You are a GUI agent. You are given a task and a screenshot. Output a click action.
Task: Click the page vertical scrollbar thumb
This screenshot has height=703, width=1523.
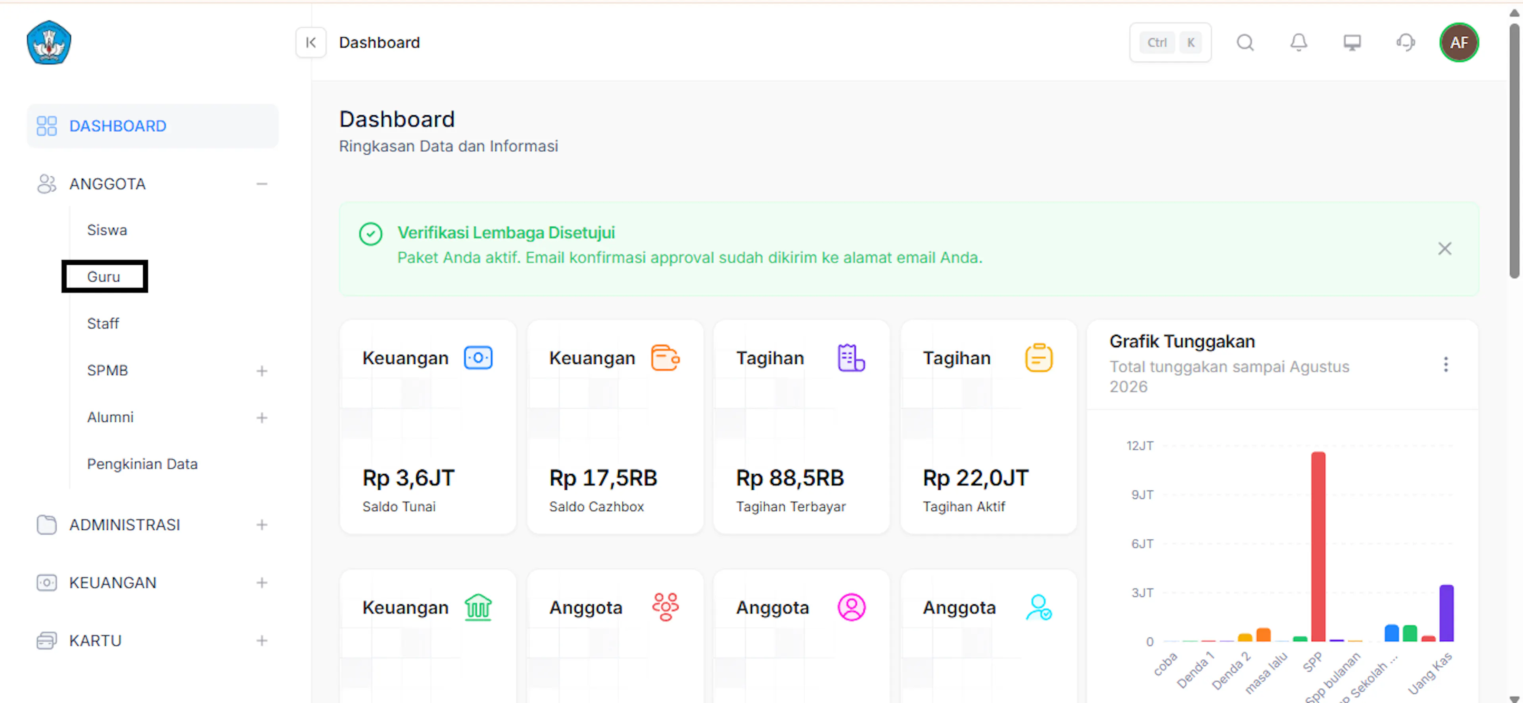pos(1513,151)
